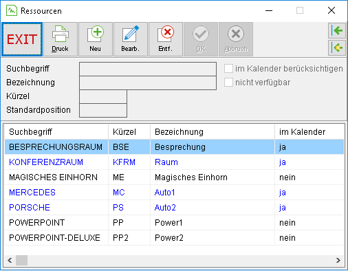Image resolution: width=348 pixels, height=271 pixels.
Task: Click the green arrow icon at top right
Action: tap(337, 30)
